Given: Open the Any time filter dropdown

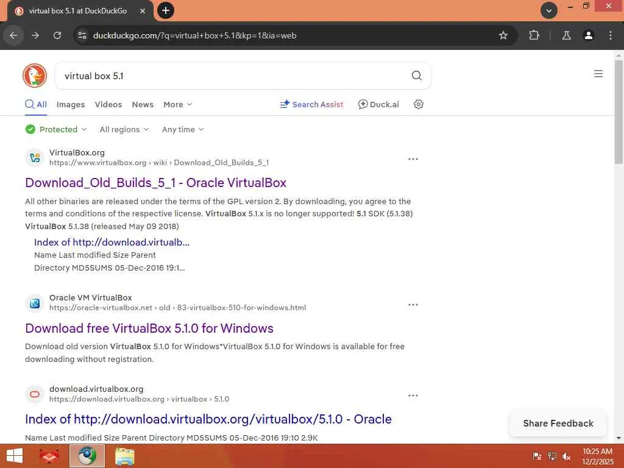Looking at the screenshot, I should [x=183, y=129].
